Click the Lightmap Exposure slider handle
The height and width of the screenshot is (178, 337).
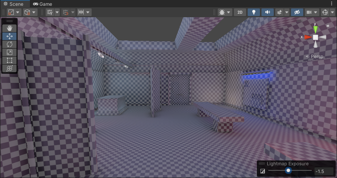[x=288, y=171]
